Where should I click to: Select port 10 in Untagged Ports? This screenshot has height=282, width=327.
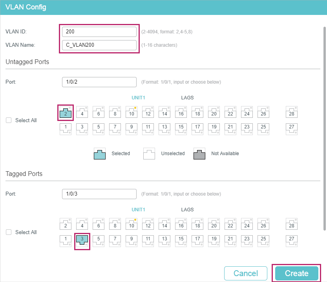click(x=132, y=112)
